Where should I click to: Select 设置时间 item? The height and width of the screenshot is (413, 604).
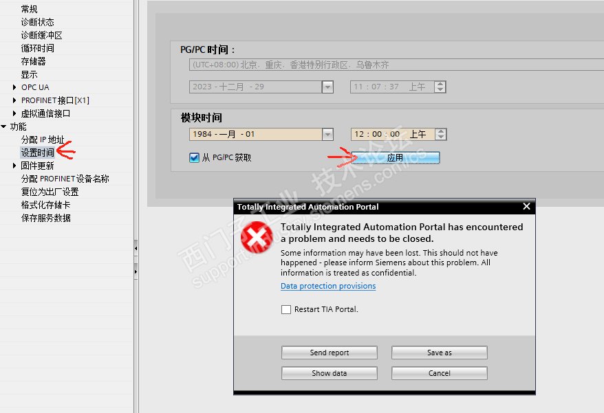pos(37,153)
